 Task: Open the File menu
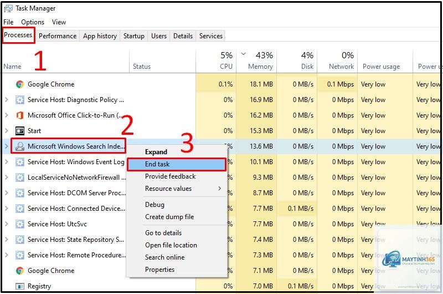tap(8, 22)
